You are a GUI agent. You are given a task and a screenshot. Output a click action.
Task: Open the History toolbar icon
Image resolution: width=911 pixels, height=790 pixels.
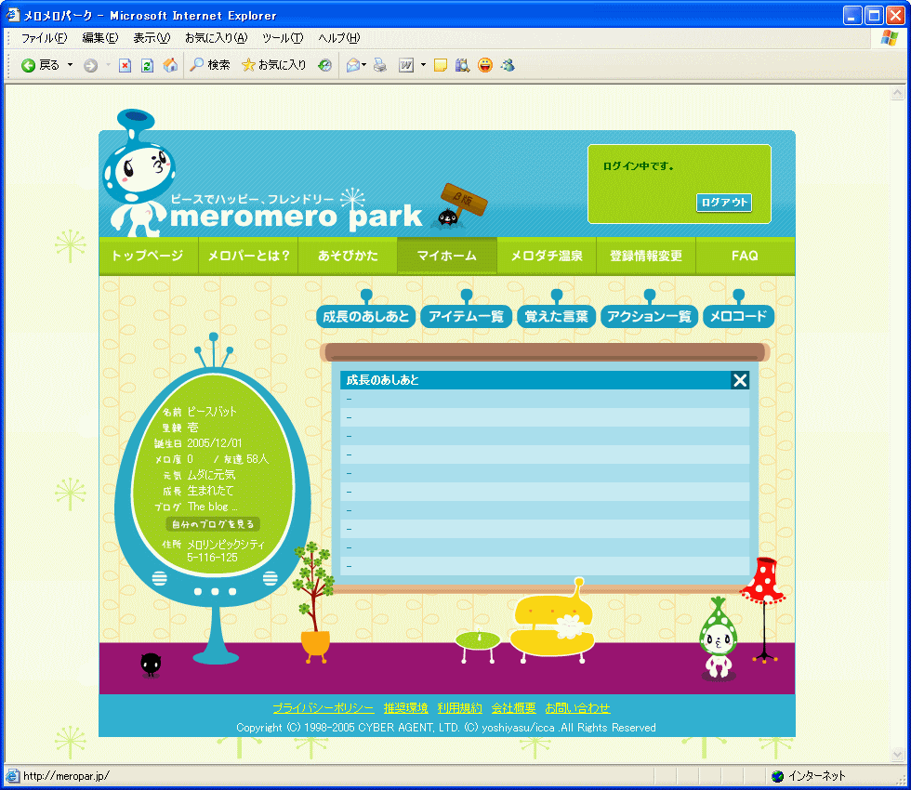point(324,65)
